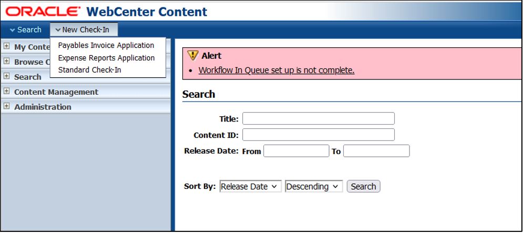Viewport: 523px width, 233px height.
Task: Click the Release Date From field
Action: [296, 151]
